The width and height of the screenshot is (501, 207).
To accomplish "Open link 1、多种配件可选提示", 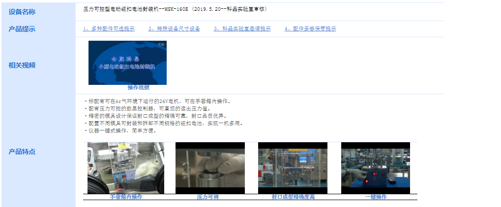I will (109, 29).
